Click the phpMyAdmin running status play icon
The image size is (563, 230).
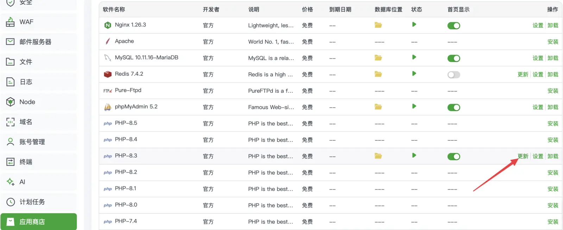point(414,107)
